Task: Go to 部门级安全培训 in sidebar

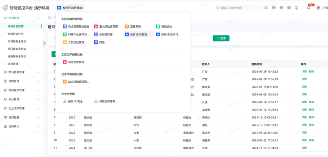Action: [17, 49]
